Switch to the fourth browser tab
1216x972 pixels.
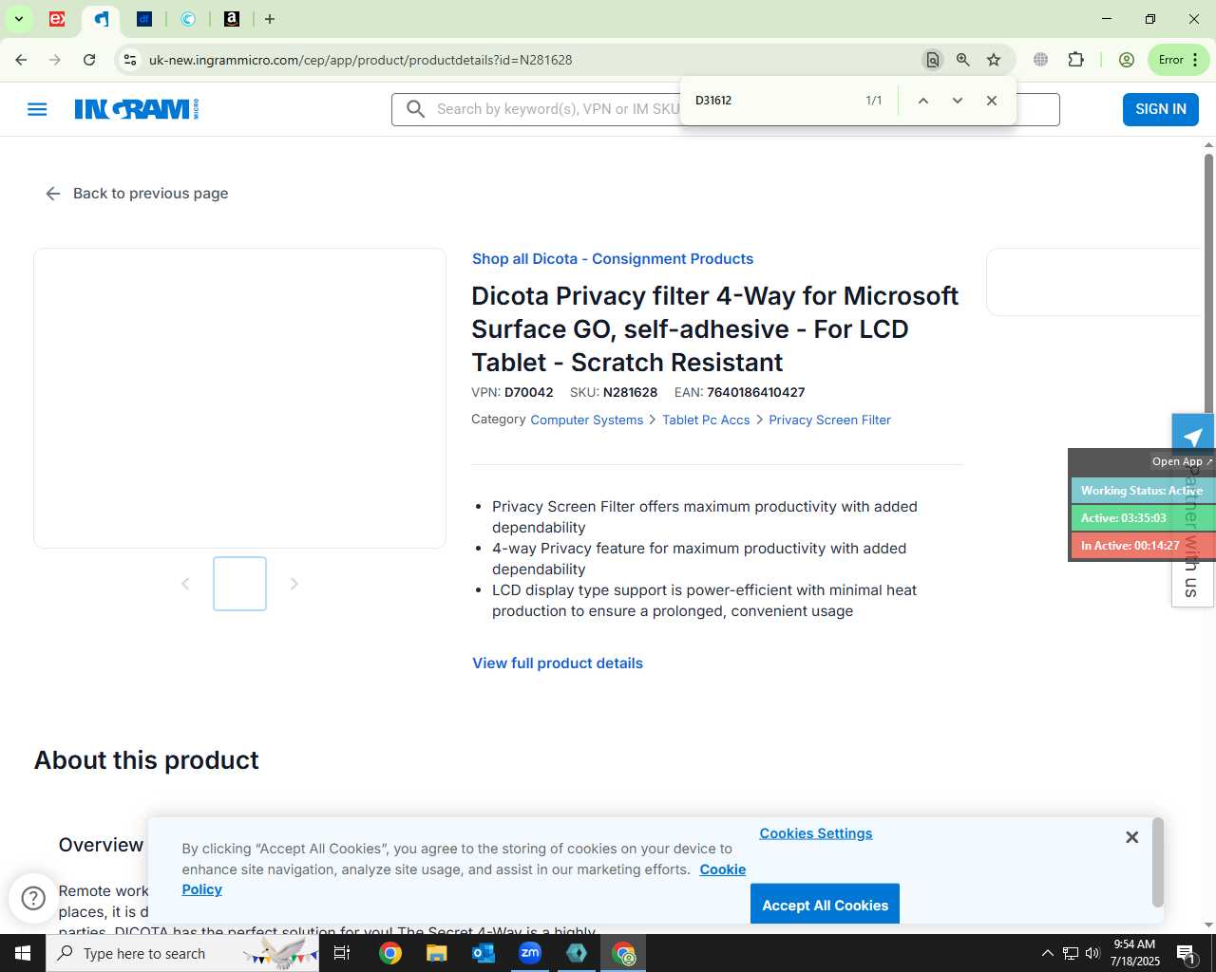point(188,19)
